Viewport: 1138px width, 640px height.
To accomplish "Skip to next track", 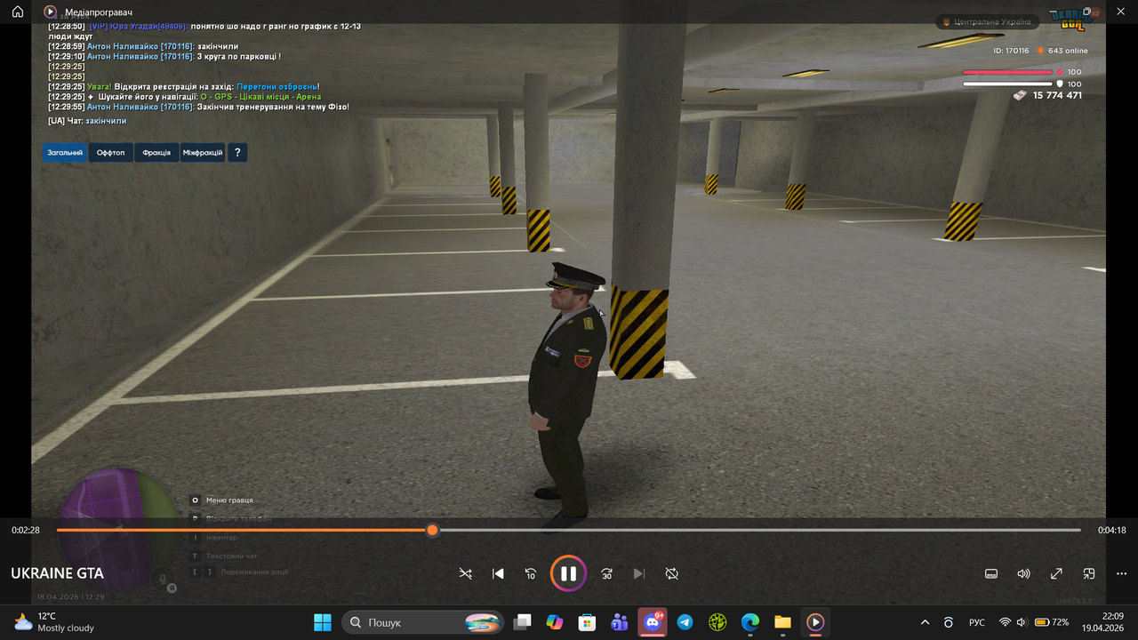I will coord(639,573).
